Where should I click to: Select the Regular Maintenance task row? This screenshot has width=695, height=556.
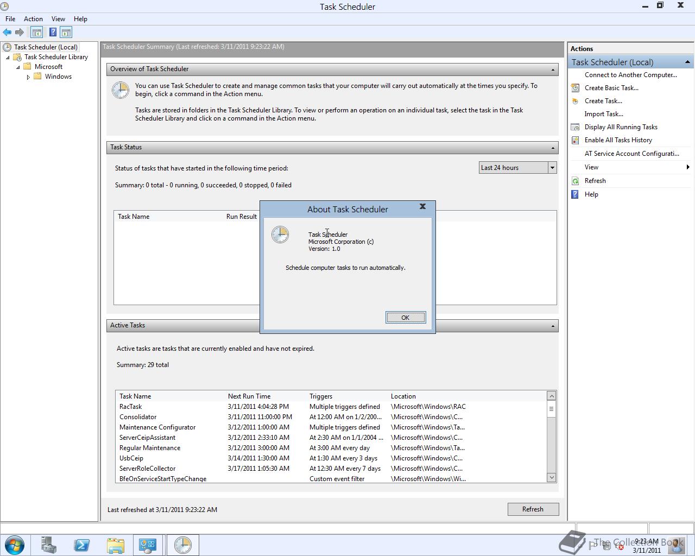[331, 448]
